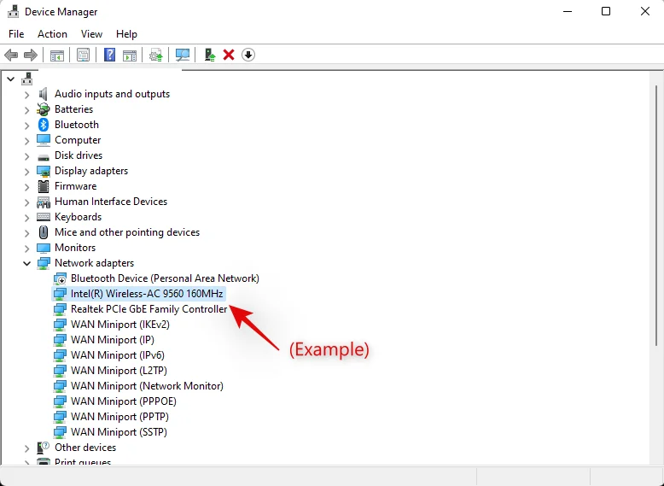Screen dimensions: 664x486
Task: Click the black down-arrow disable device icon
Action: click(248, 55)
